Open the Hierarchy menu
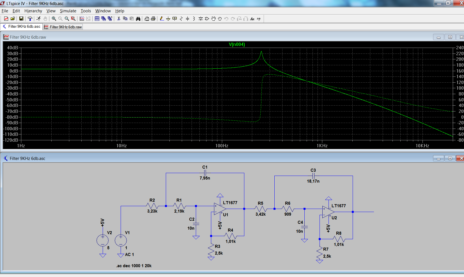Image resolution: width=464 pixels, height=277 pixels. click(x=33, y=11)
